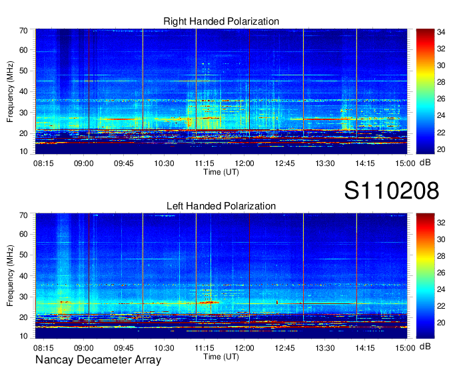Click the 'Nancay Decameter Array' caption
Viewport: 453px width, 368px height.
tap(98, 359)
